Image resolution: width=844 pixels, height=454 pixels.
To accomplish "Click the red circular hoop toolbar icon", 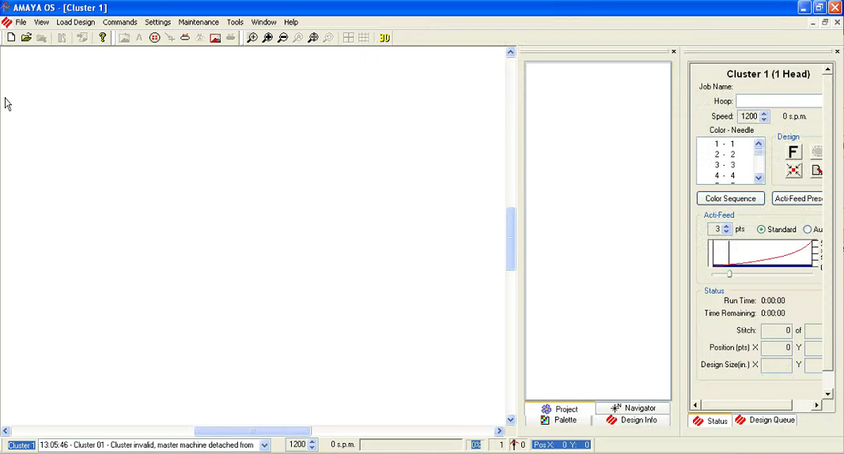I will pos(154,38).
